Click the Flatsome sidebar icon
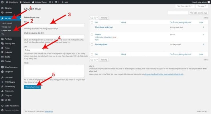 pyautogui.click(x=2, y=13)
